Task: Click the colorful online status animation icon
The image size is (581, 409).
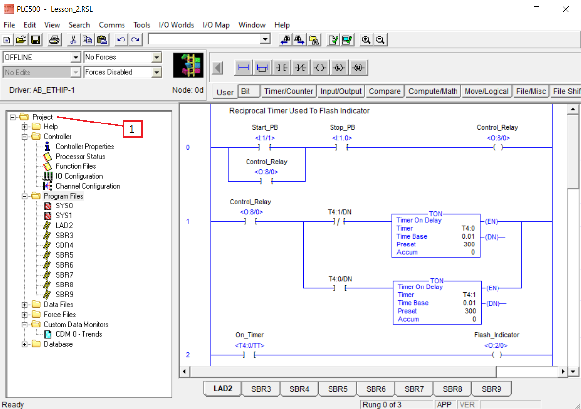Action: click(x=188, y=65)
